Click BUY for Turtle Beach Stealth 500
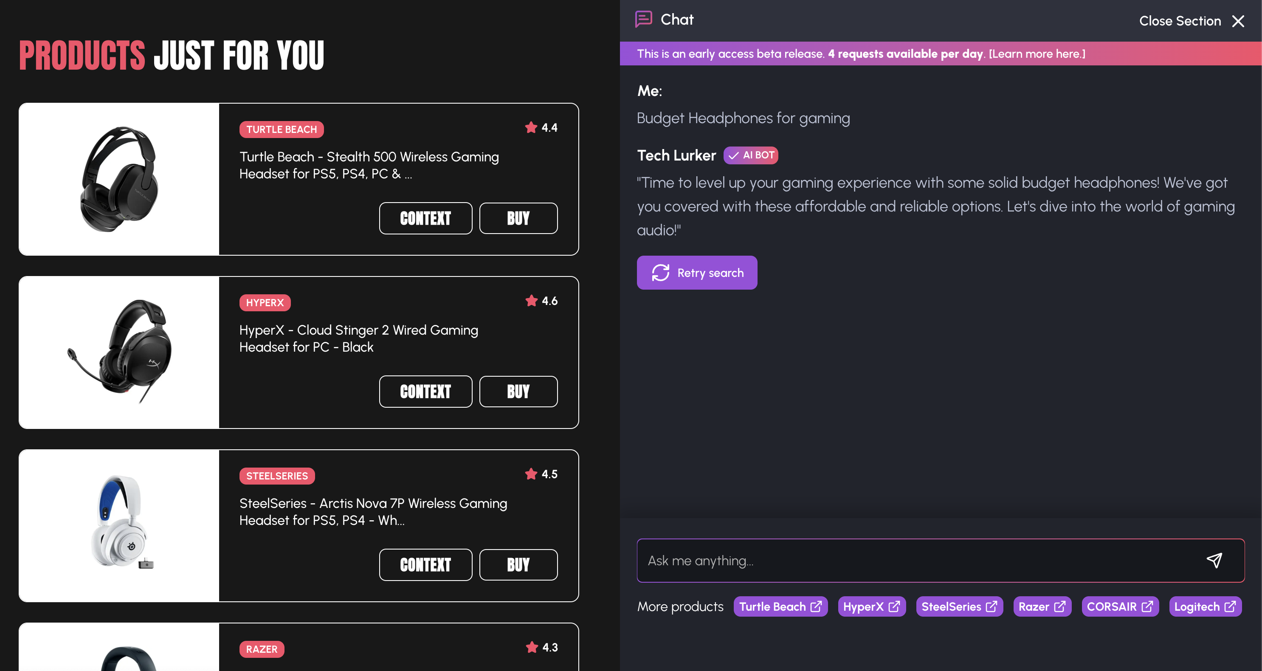 pos(518,218)
